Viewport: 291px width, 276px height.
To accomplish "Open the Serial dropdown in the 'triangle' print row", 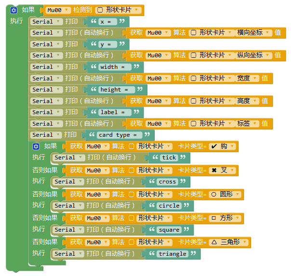I will (x=68, y=254).
